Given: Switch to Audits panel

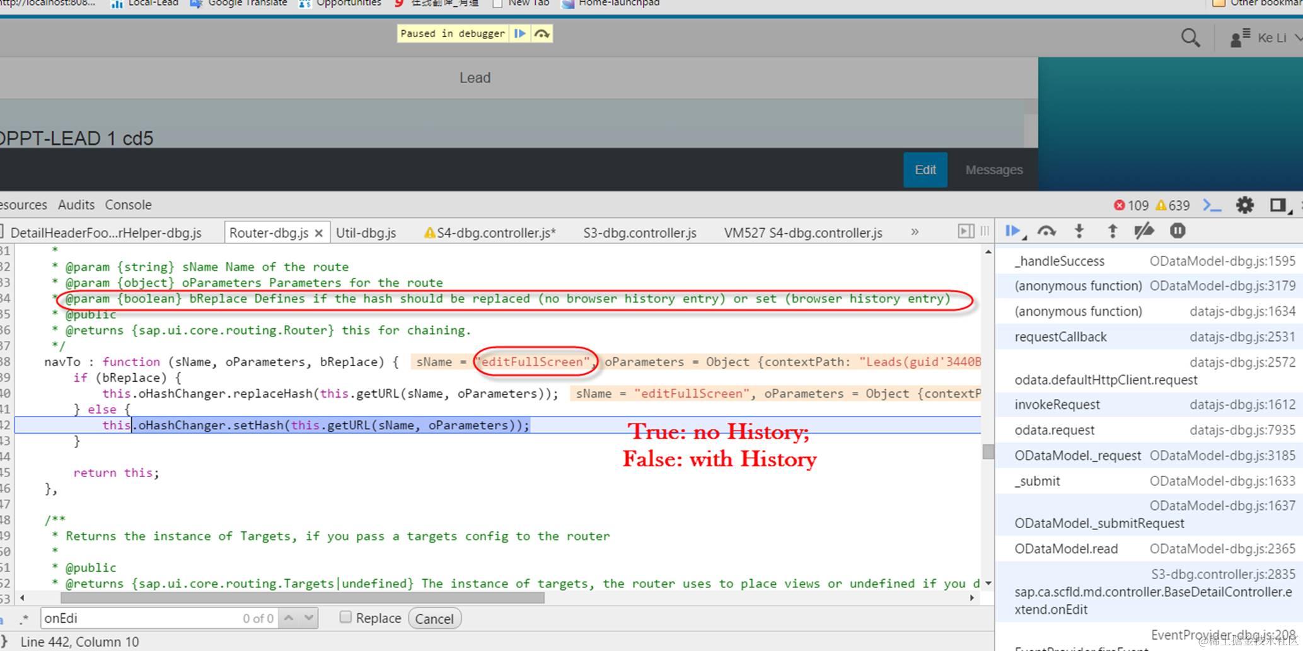Looking at the screenshot, I should click(76, 205).
